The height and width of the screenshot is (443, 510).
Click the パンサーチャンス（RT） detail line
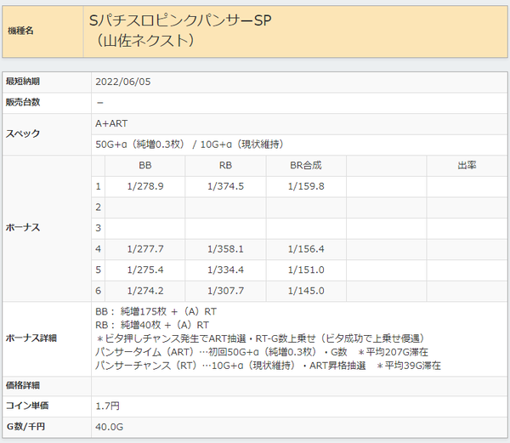pos(268,366)
